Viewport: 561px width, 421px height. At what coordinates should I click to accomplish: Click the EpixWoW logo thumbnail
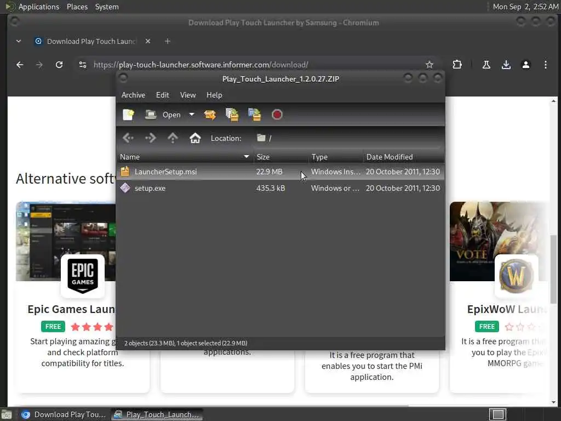click(x=516, y=276)
